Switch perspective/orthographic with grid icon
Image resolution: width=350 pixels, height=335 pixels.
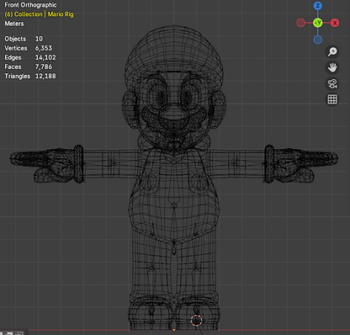click(332, 99)
